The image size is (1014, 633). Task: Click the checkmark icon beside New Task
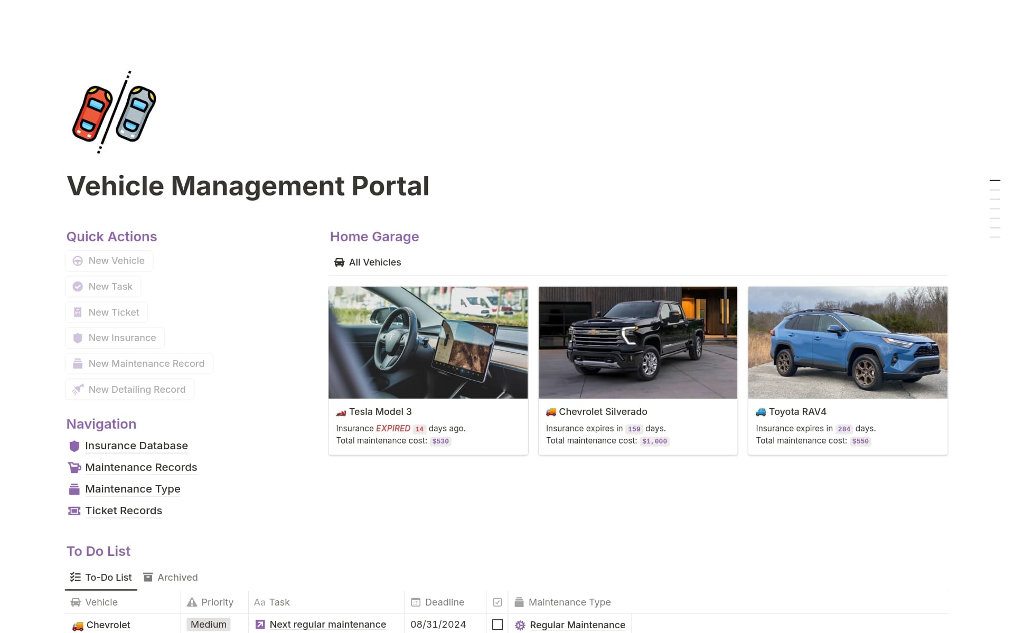point(78,287)
